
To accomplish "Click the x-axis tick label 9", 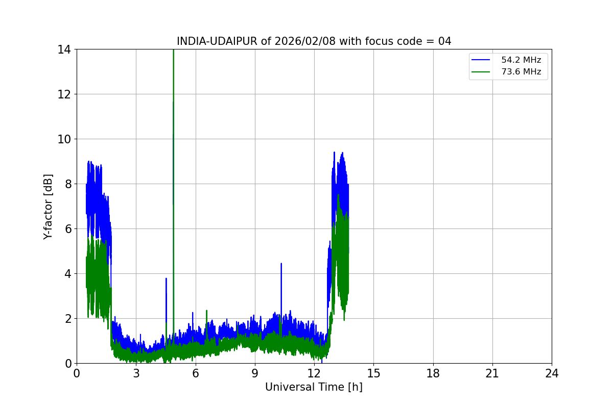I will coord(254,373).
